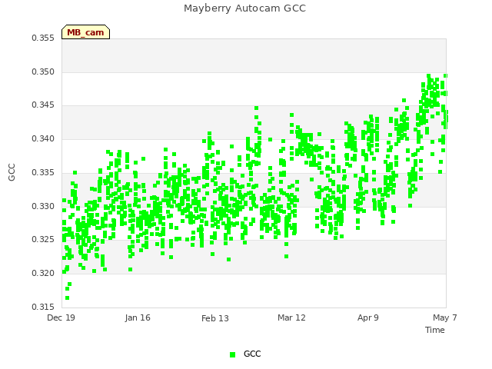Click the chart title Mayberry Autocam GCC

click(244, 8)
